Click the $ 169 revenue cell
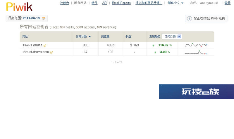 coord(135,45)
